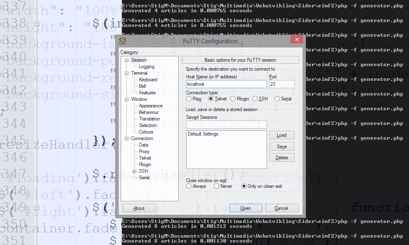Click the Load session button
Image resolution: width=409 pixels, height=245 pixels.
[x=282, y=135]
